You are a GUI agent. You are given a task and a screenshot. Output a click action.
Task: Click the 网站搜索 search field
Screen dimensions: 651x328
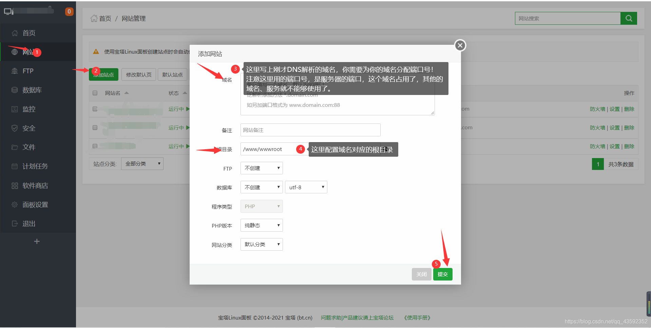click(568, 18)
